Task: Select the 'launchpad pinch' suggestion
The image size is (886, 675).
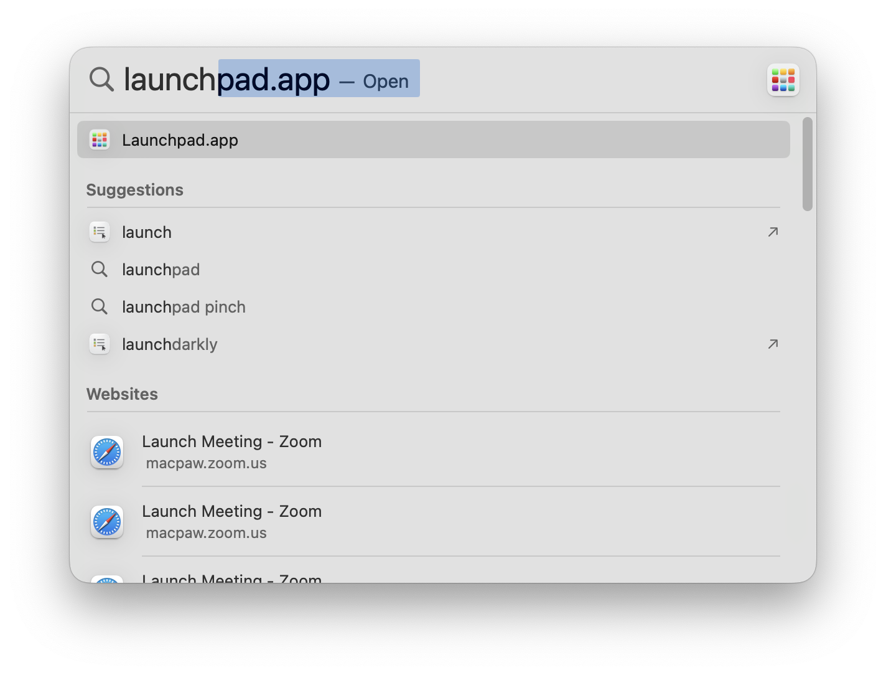Action: [184, 306]
